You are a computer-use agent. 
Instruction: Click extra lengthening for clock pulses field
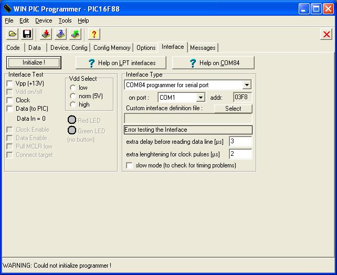(x=240, y=154)
